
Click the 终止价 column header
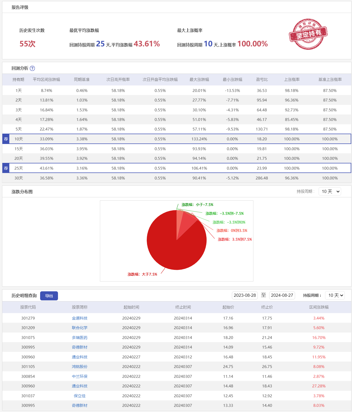point(267,307)
